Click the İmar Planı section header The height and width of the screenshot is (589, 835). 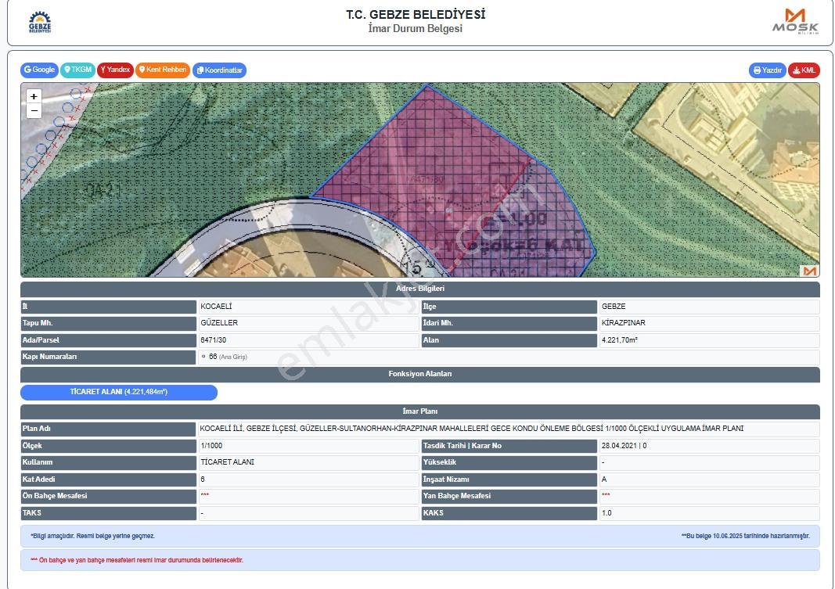419,411
